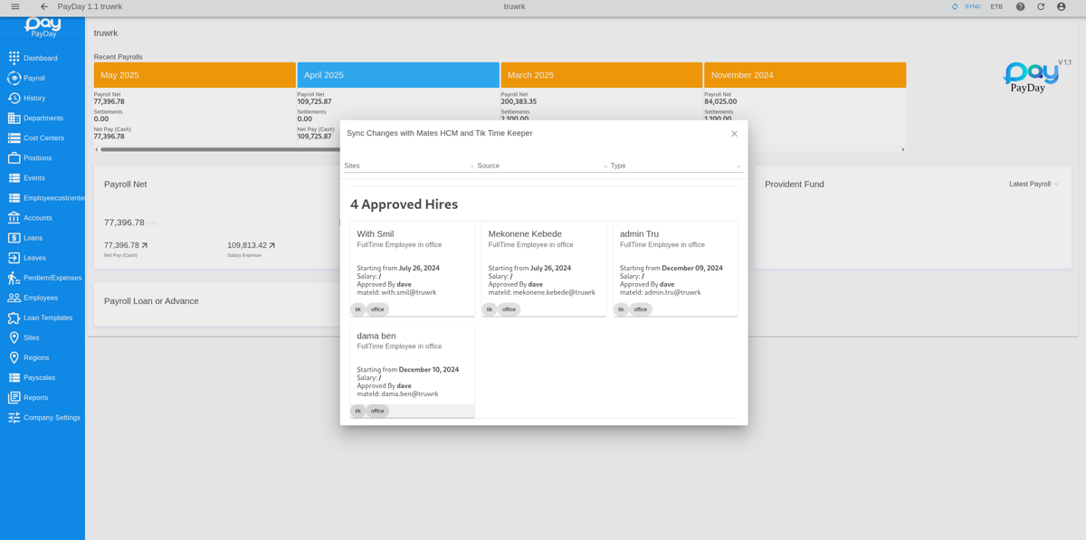Click the Positions briefcase icon
This screenshot has width=1086, height=540.
tap(14, 157)
